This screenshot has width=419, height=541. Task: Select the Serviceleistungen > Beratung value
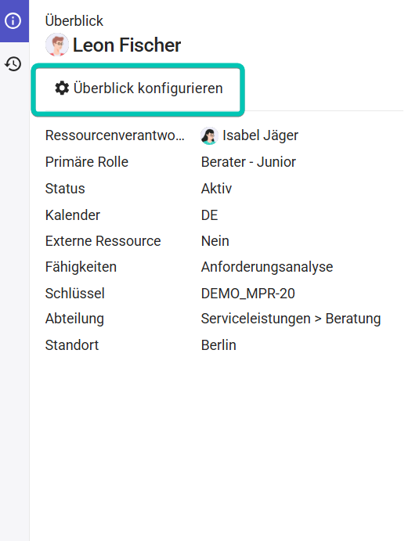click(x=291, y=319)
